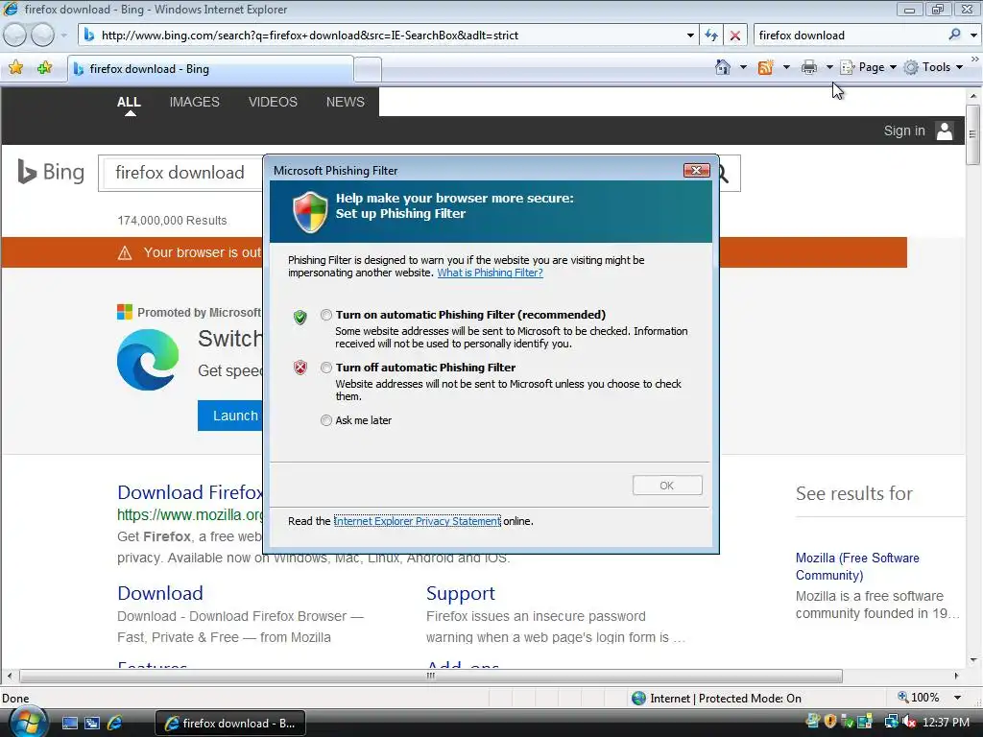Screen dimensions: 983x737
Task: Open the Feeds dropdown arrow
Action: tap(786, 68)
